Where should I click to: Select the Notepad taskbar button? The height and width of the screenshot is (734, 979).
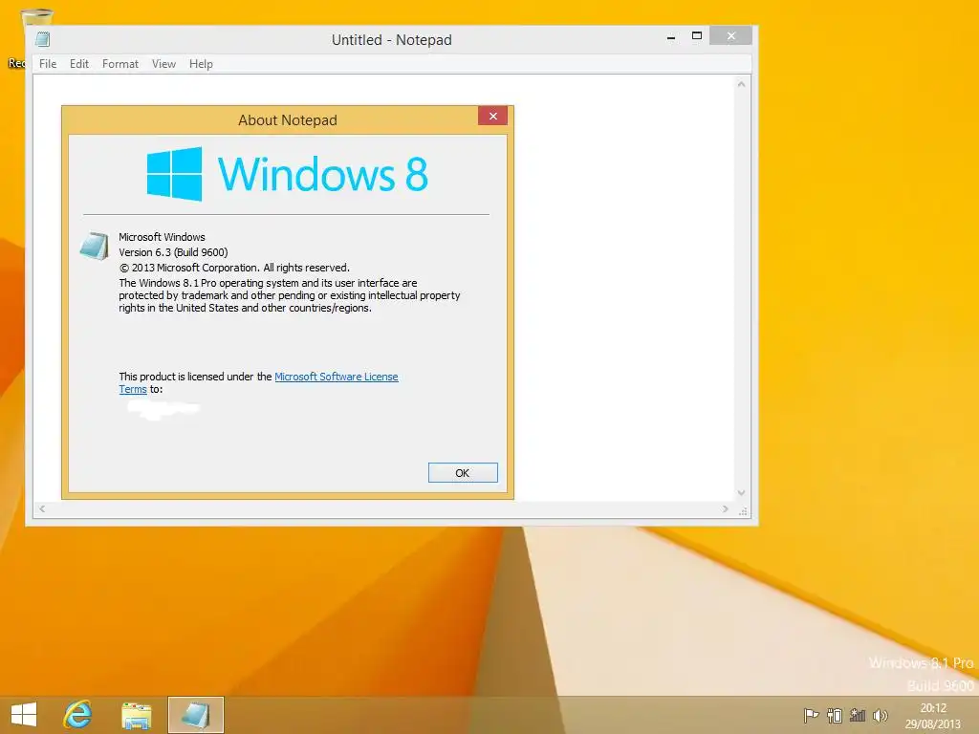tap(195, 715)
